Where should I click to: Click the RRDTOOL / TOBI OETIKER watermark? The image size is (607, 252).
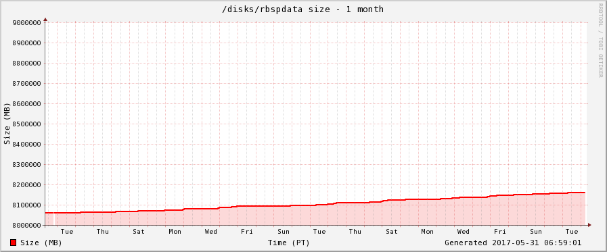coord(600,40)
